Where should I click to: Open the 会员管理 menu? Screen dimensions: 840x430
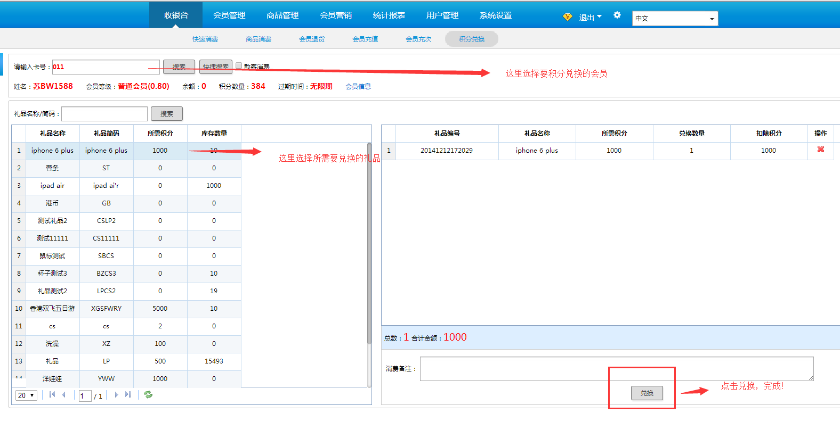[x=229, y=15]
